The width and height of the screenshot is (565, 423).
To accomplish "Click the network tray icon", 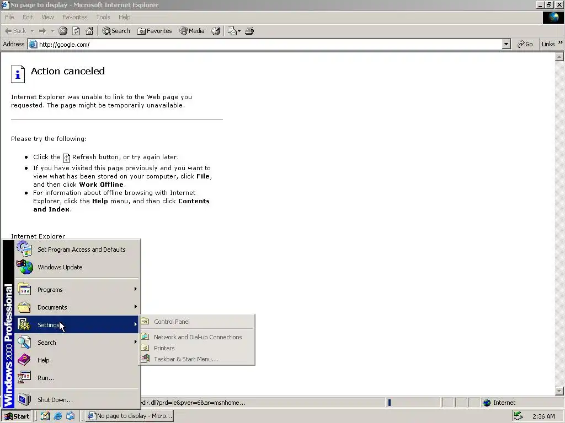I will click(519, 416).
